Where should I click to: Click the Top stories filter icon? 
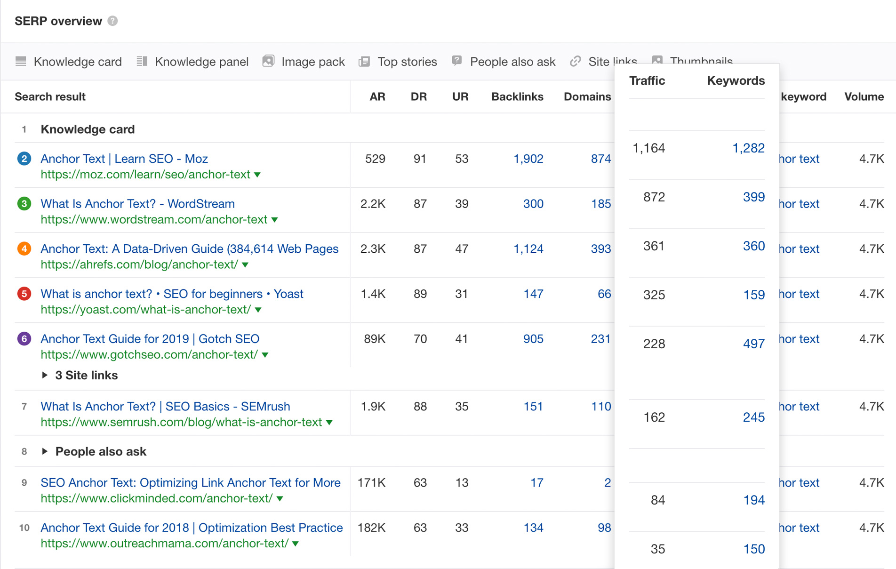pos(364,61)
